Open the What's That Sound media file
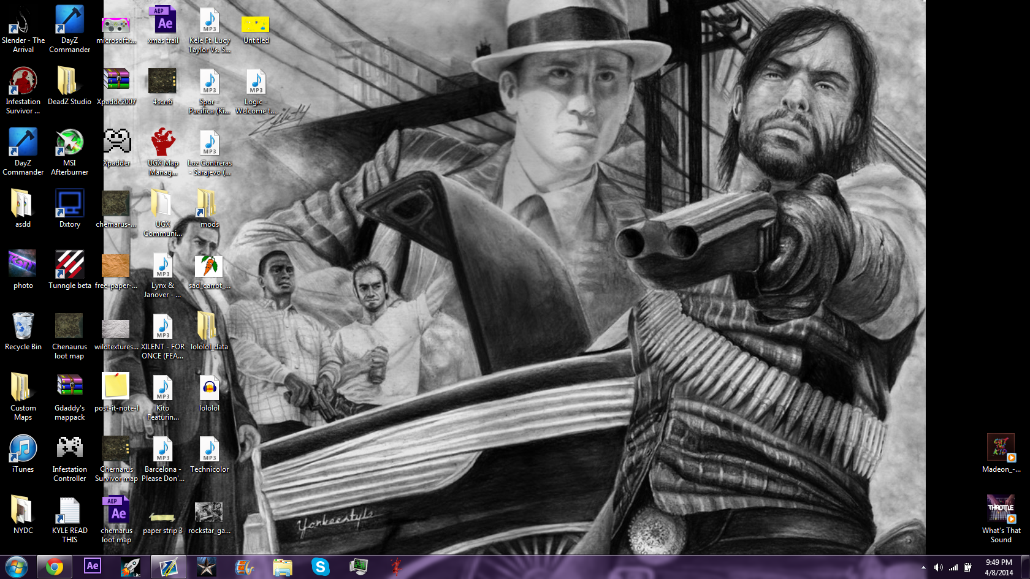The width and height of the screenshot is (1030, 579). pos(1002,519)
